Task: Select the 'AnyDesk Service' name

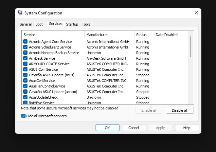Action: 42,58
